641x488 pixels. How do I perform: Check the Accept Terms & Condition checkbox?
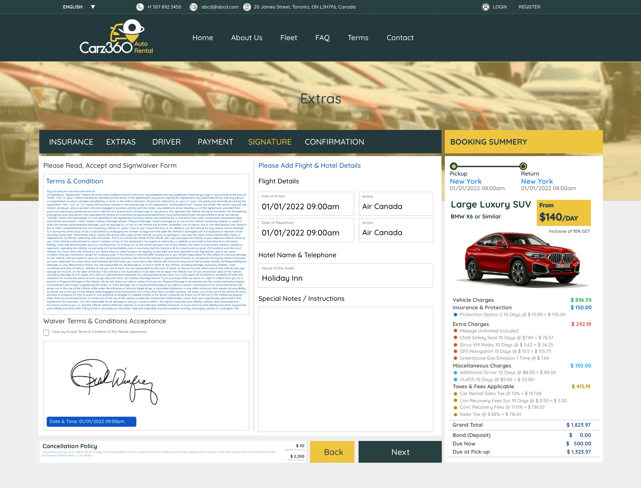coord(46,332)
